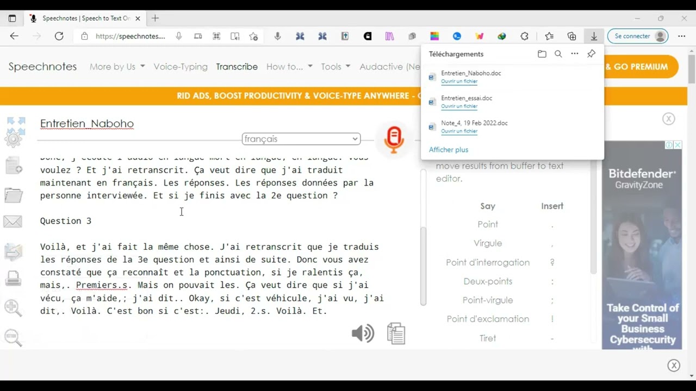Screen dimensions: 696x391
Task: Open Audactive nav item
Action: 389,67
